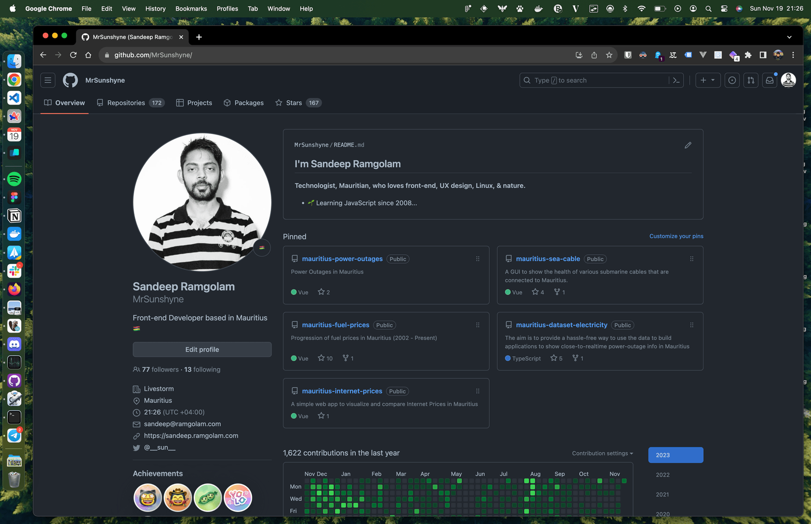Switch to the Packages tab

click(243, 103)
